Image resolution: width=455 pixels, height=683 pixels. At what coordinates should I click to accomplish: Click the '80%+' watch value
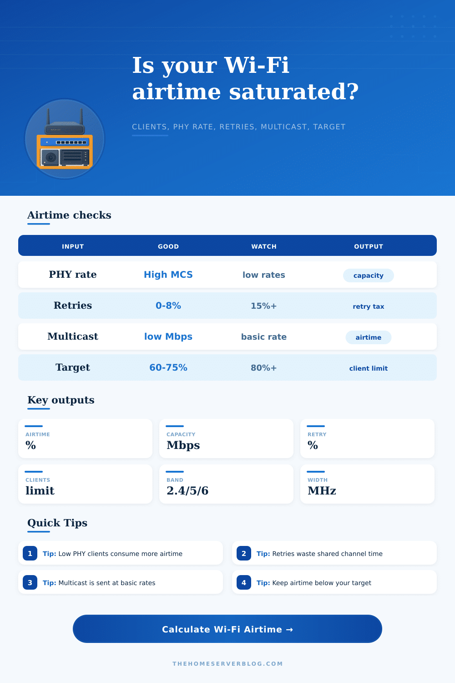[x=264, y=368]
